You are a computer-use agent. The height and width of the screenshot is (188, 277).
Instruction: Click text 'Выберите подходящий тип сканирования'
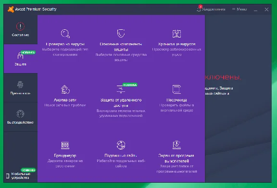click(x=65, y=52)
